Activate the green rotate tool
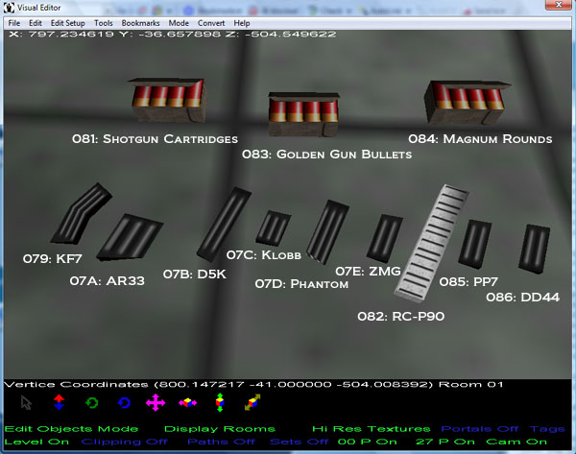This screenshot has height=454, width=576. point(91,403)
